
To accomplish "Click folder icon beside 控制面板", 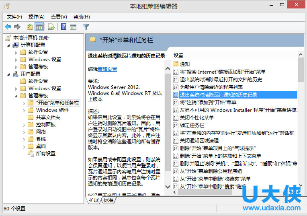I will [31, 124].
